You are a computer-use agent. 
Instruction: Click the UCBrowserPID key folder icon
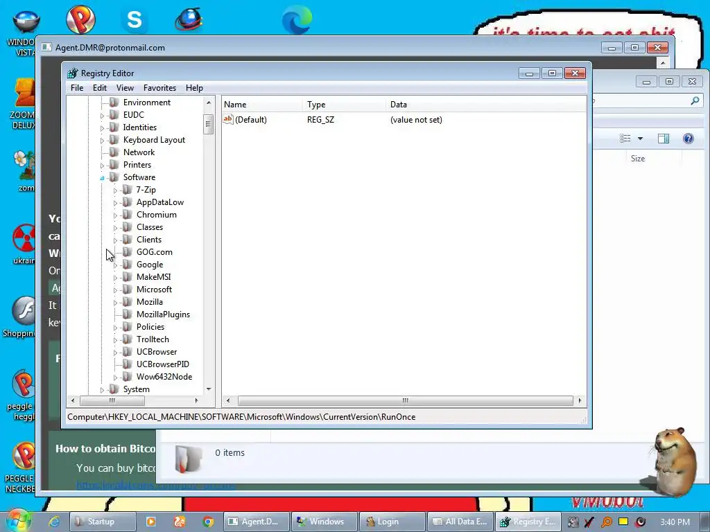tap(128, 364)
